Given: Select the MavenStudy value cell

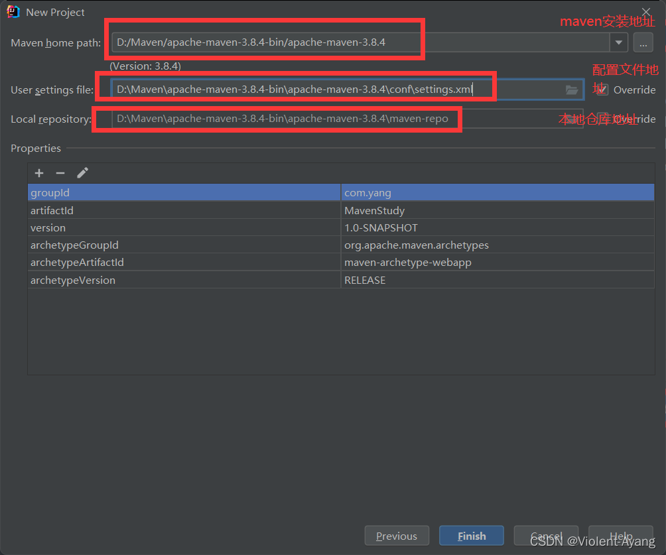Looking at the screenshot, I should tap(498, 210).
